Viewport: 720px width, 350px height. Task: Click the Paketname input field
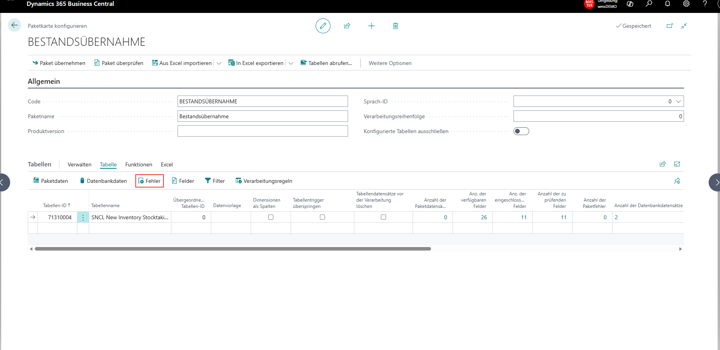(262, 116)
